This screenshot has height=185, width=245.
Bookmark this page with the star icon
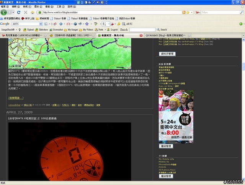pos(188,12)
